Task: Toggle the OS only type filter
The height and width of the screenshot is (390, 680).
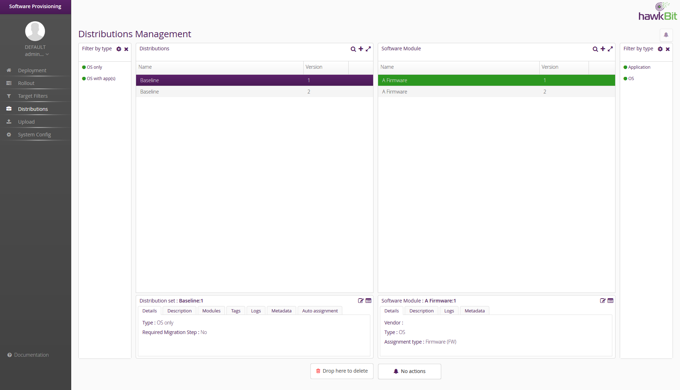Action: pyautogui.click(x=94, y=67)
